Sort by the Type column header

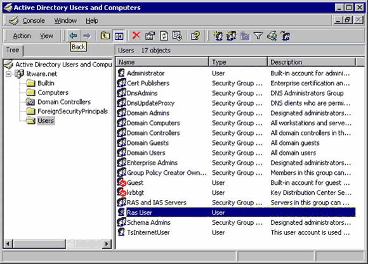pyautogui.click(x=238, y=62)
